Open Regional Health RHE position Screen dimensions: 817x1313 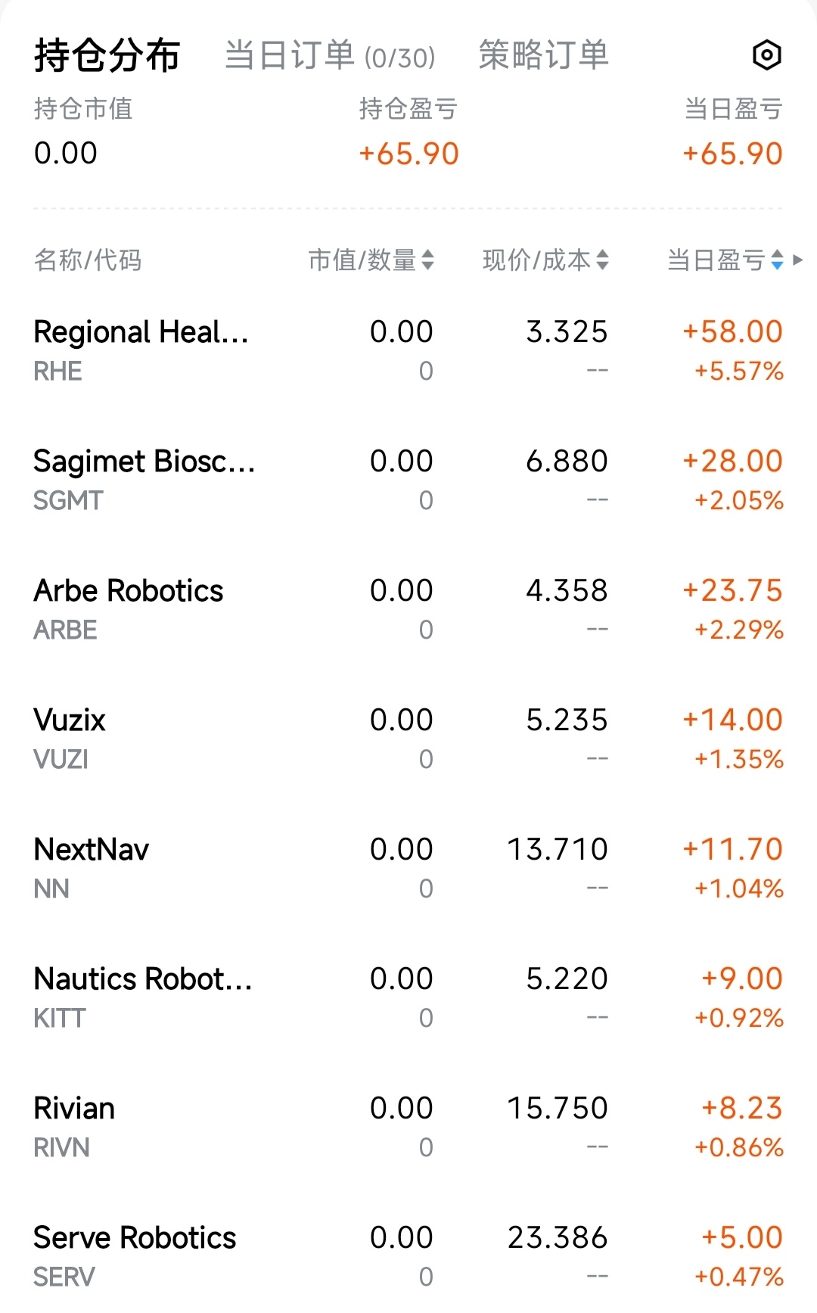408,350
